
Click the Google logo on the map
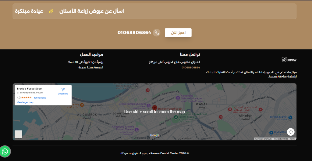(154, 135)
